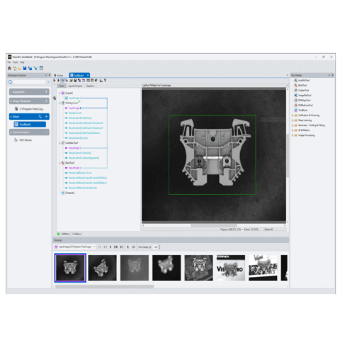Collapse the BlobTool1 tree node
The image size is (340, 340).
pos(59,163)
